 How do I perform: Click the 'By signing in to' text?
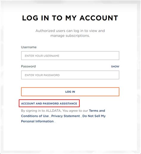[33, 111]
